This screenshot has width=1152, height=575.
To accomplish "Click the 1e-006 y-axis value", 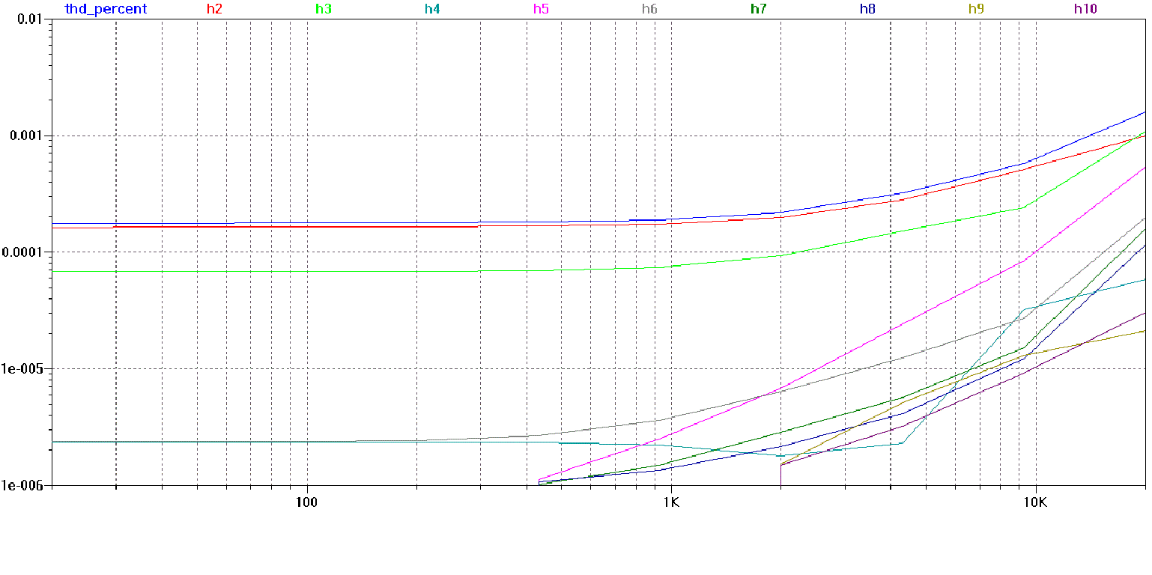I will [23, 485].
